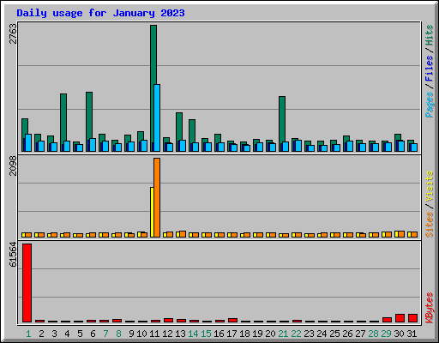Screen dimensions: 439x343
Task: Click day label 30 on the x-axis
Action: coord(399,334)
